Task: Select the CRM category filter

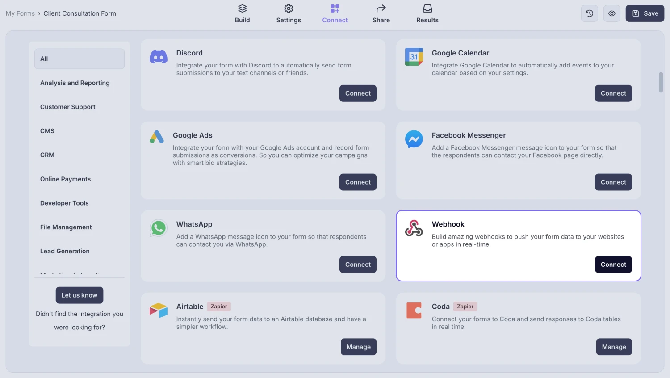Action: pos(47,155)
